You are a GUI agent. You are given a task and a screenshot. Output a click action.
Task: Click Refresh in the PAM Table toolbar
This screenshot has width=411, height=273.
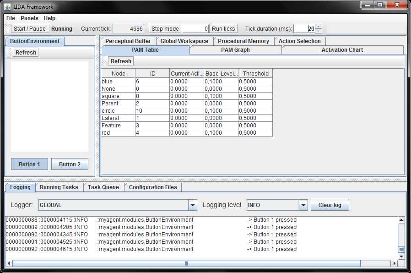tap(121, 61)
